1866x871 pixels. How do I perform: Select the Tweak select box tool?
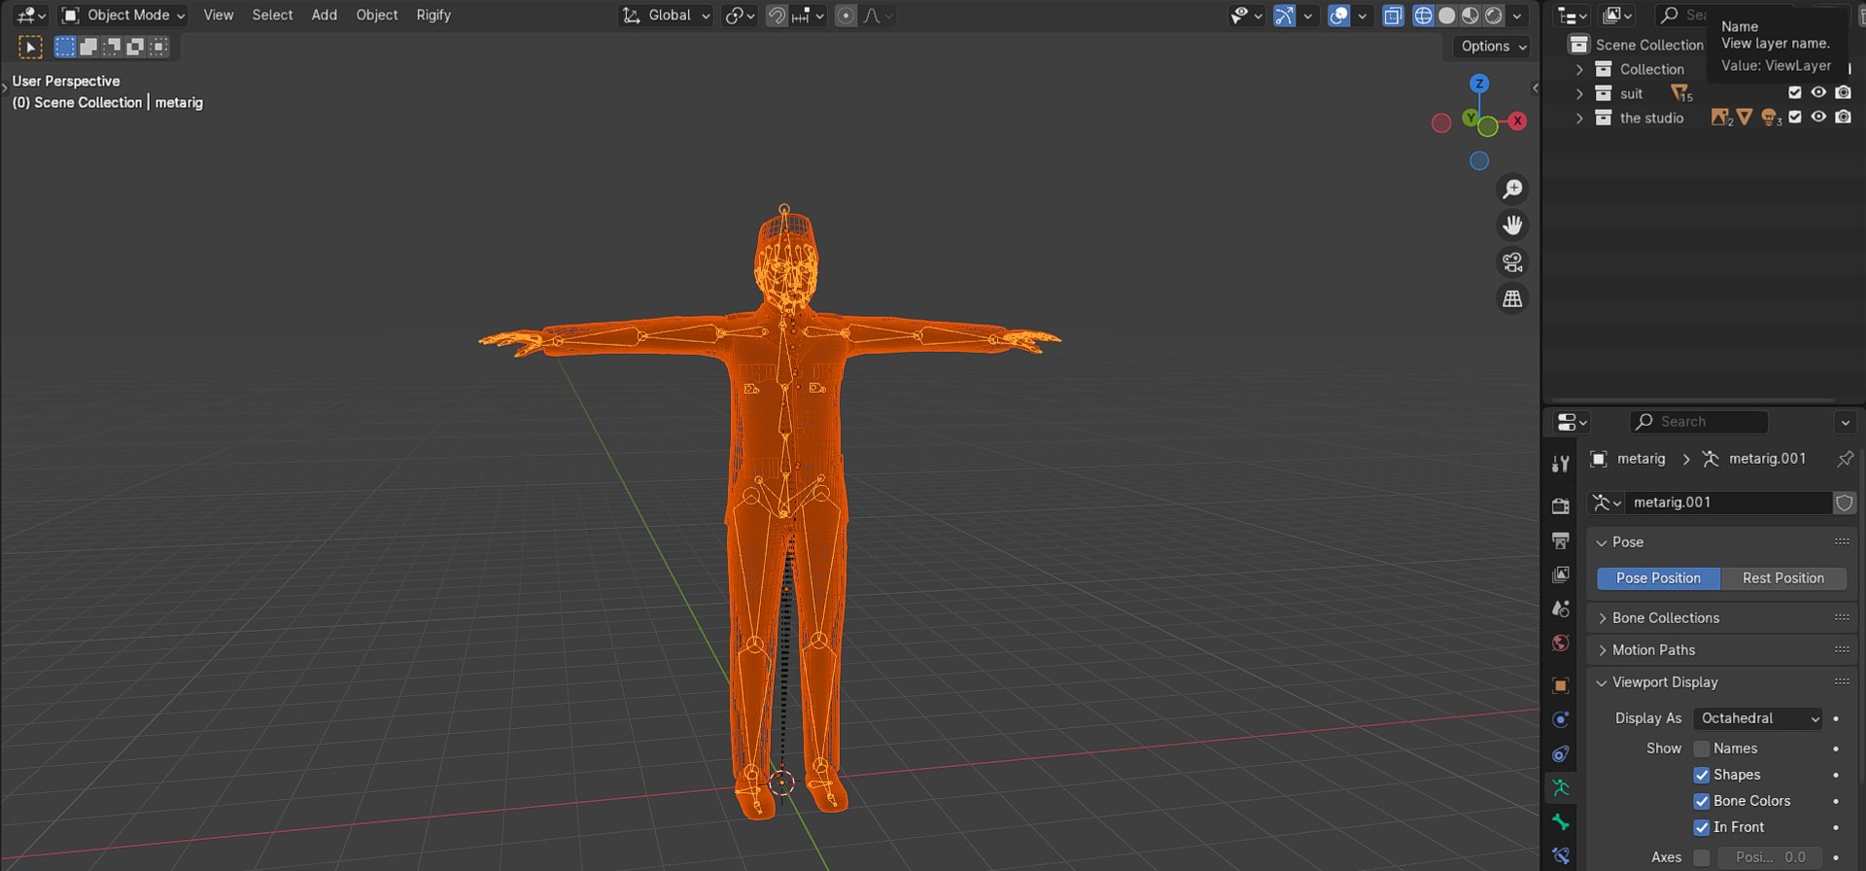[x=30, y=47]
